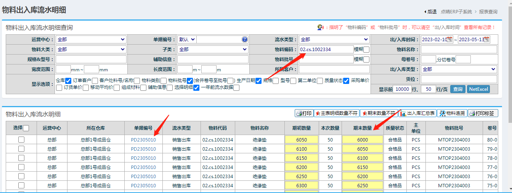The height and width of the screenshot is (193, 512).
Task: Click the 打印 printer button
Action: pos(304,113)
